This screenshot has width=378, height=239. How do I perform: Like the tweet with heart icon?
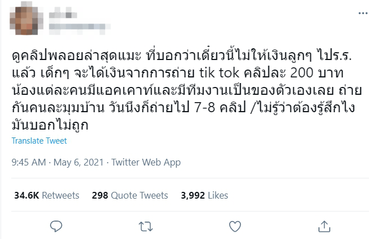pyautogui.click(x=235, y=226)
